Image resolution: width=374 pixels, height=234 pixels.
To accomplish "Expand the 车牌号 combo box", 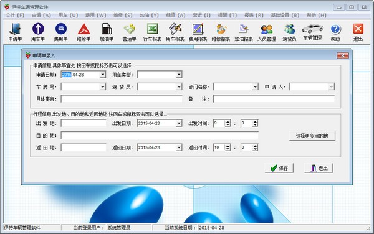I will coord(103,87).
